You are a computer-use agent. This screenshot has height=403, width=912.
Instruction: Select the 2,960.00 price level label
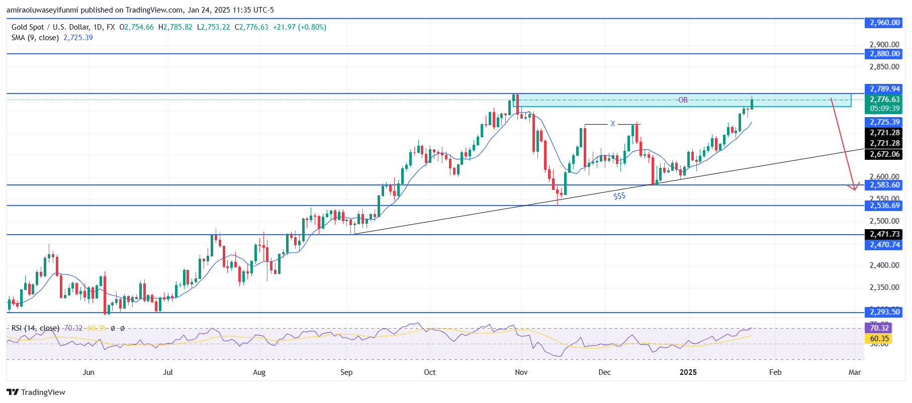tap(884, 23)
